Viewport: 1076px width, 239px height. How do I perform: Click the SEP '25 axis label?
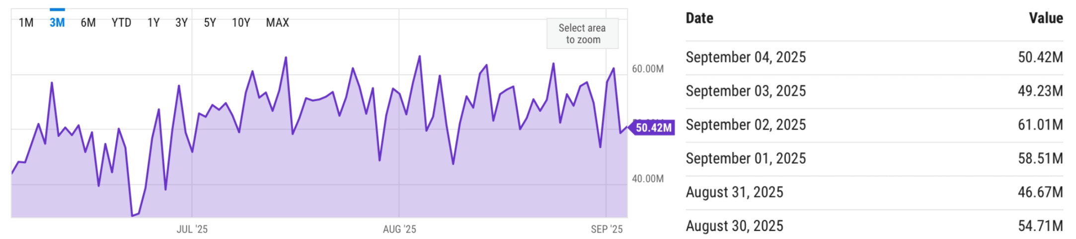click(607, 229)
